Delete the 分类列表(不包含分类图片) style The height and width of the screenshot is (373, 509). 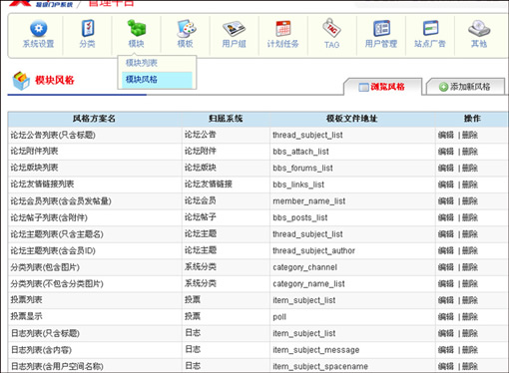pyautogui.click(x=470, y=284)
